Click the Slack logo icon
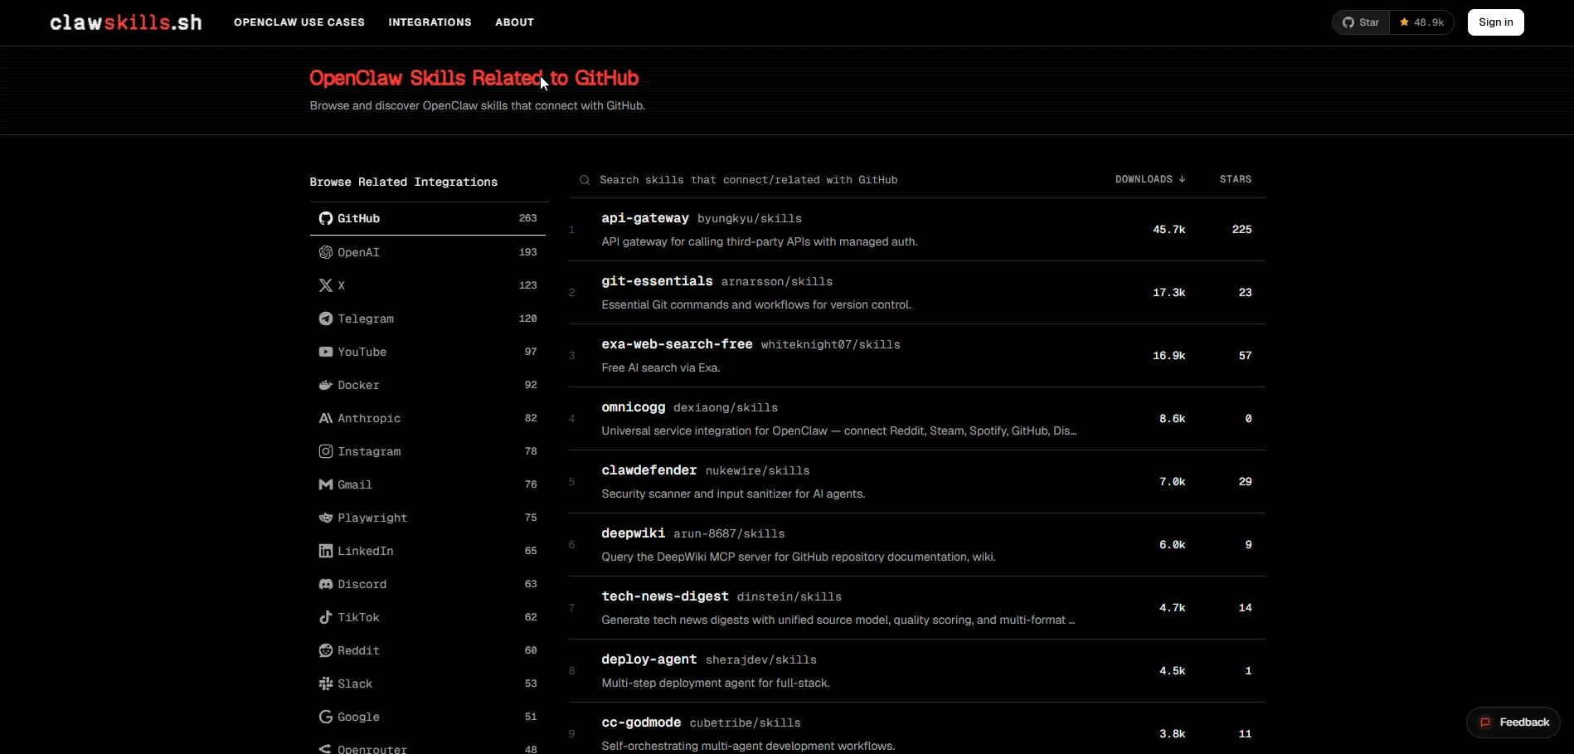 pos(326,683)
